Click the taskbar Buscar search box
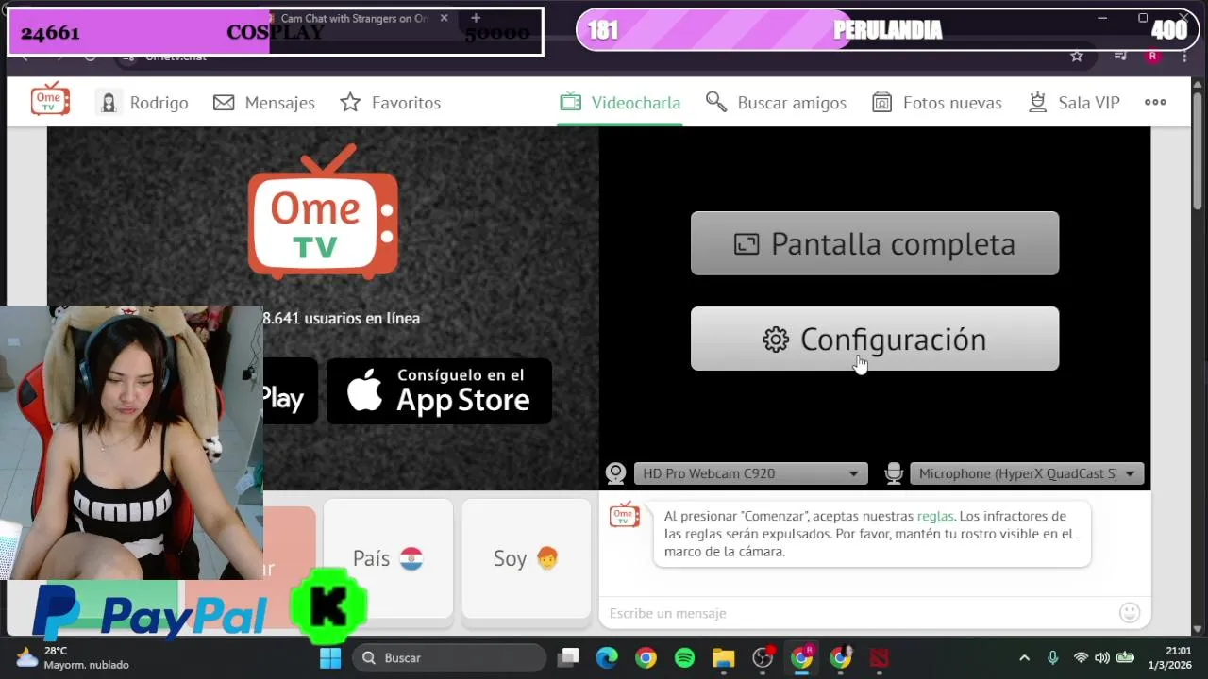Image resolution: width=1208 pixels, height=679 pixels. [x=449, y=657]
